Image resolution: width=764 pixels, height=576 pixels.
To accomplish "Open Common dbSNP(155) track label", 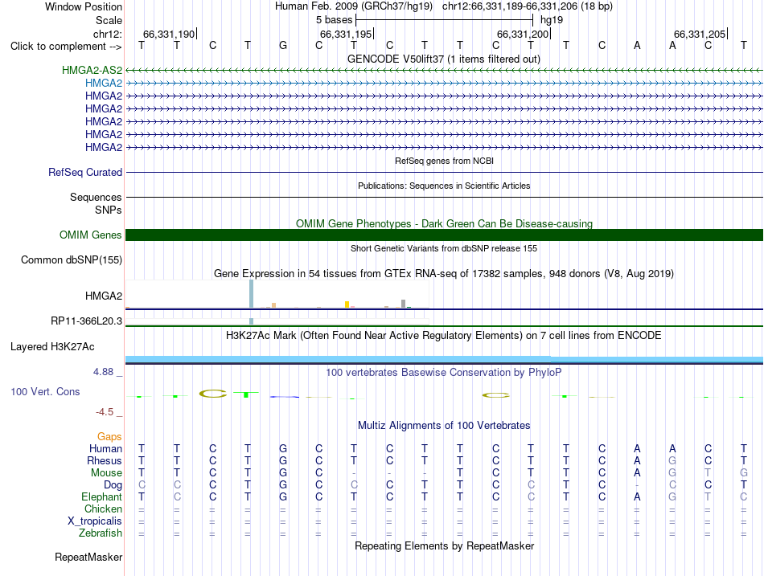I will (72, 260).
